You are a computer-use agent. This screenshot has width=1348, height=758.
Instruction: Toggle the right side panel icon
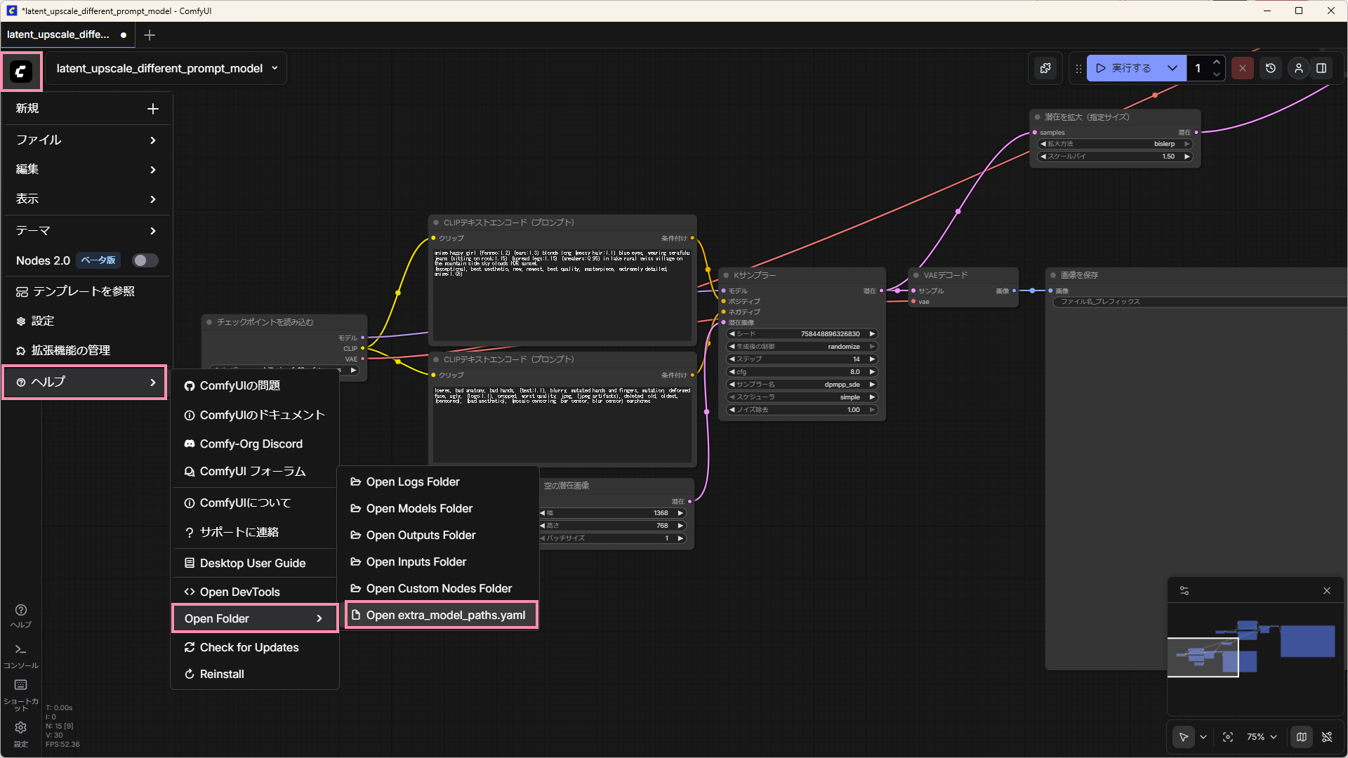pyautogui.click(x=1321, y=68)
